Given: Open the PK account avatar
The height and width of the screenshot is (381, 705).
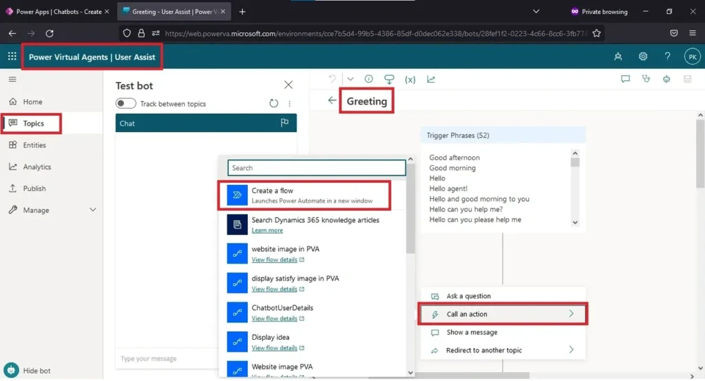Looking at the screenshot, I should coord(692,56).
